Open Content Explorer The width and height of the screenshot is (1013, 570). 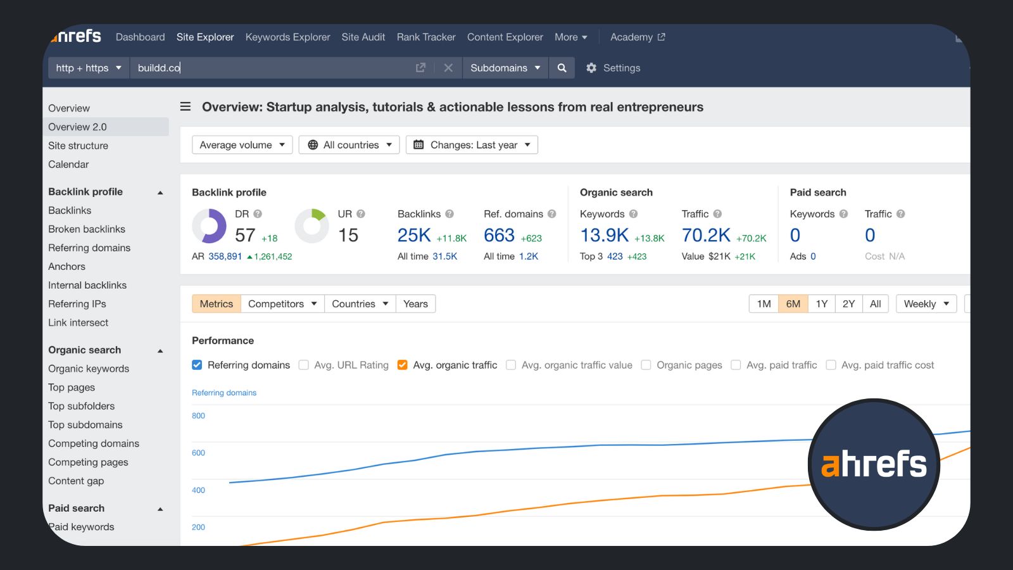(505, 37)
